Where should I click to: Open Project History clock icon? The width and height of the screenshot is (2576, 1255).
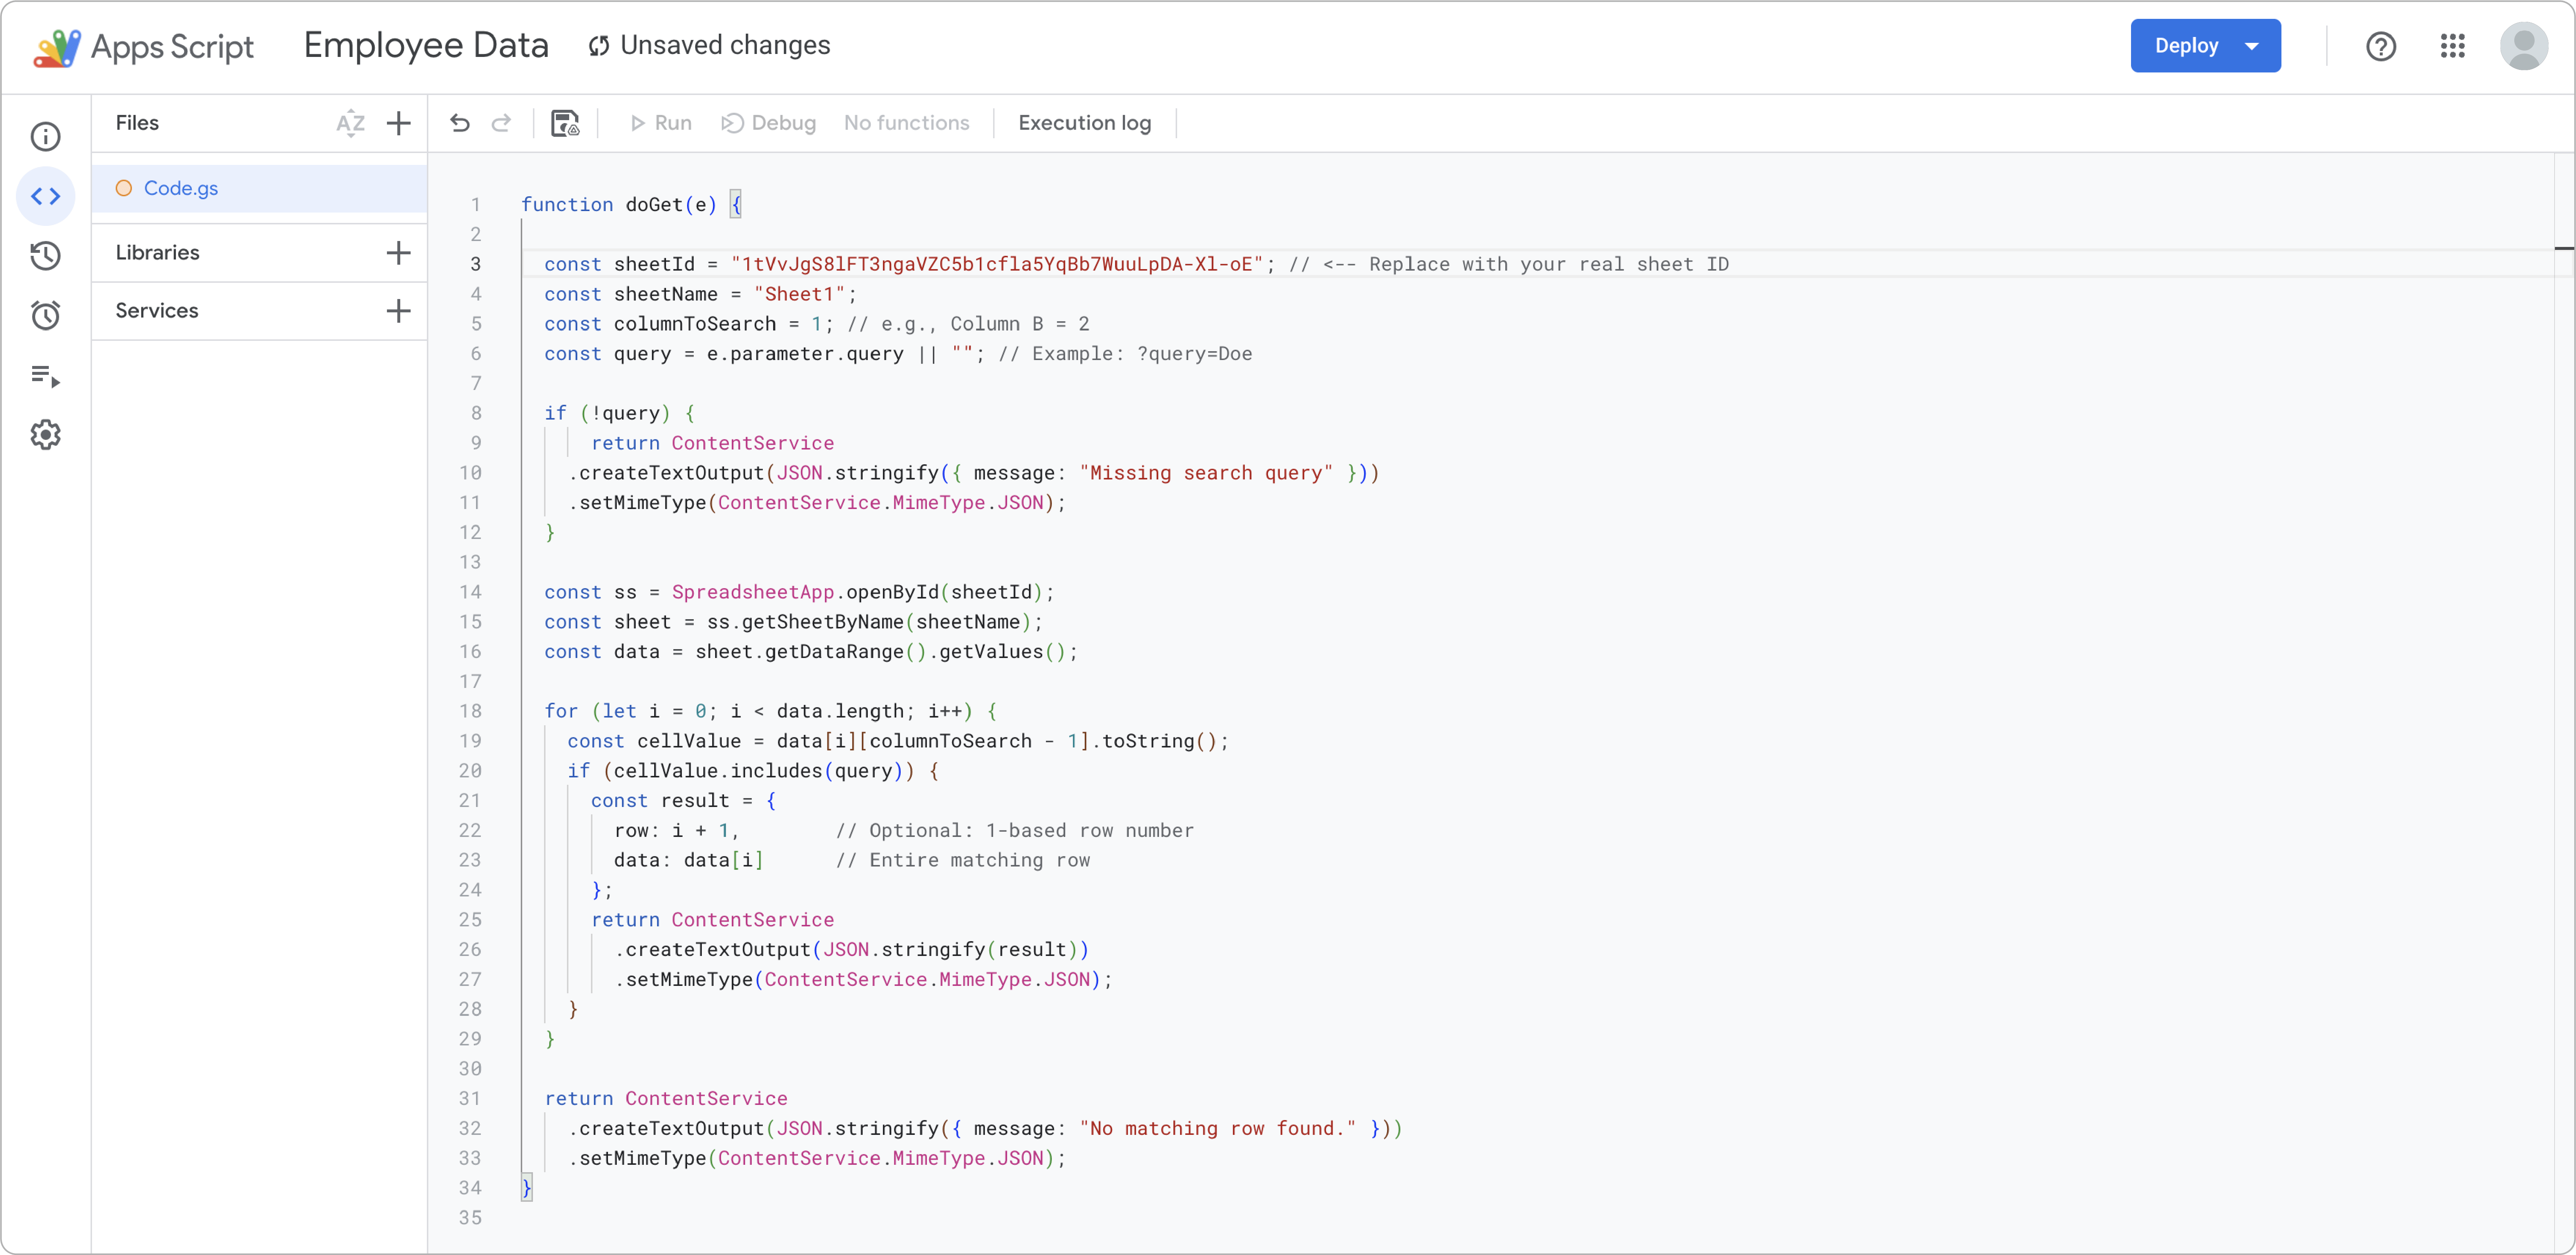[46, 256]
